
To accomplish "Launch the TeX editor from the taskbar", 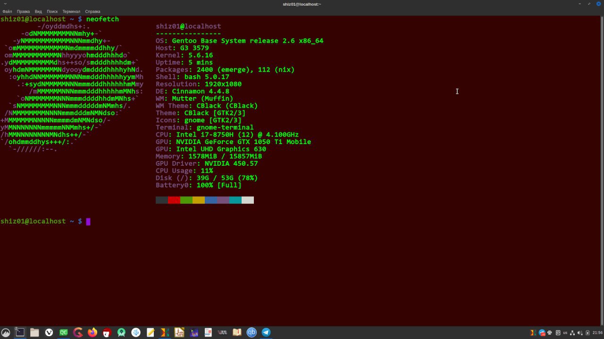I will pos(194,332).
